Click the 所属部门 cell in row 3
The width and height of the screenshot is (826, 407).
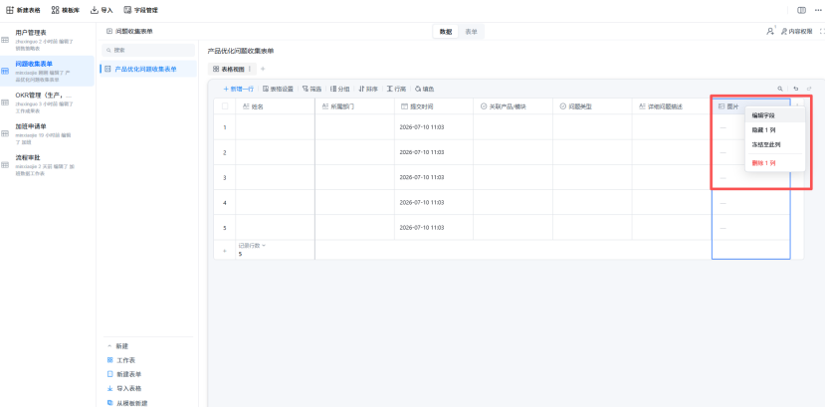coord(354,177)
